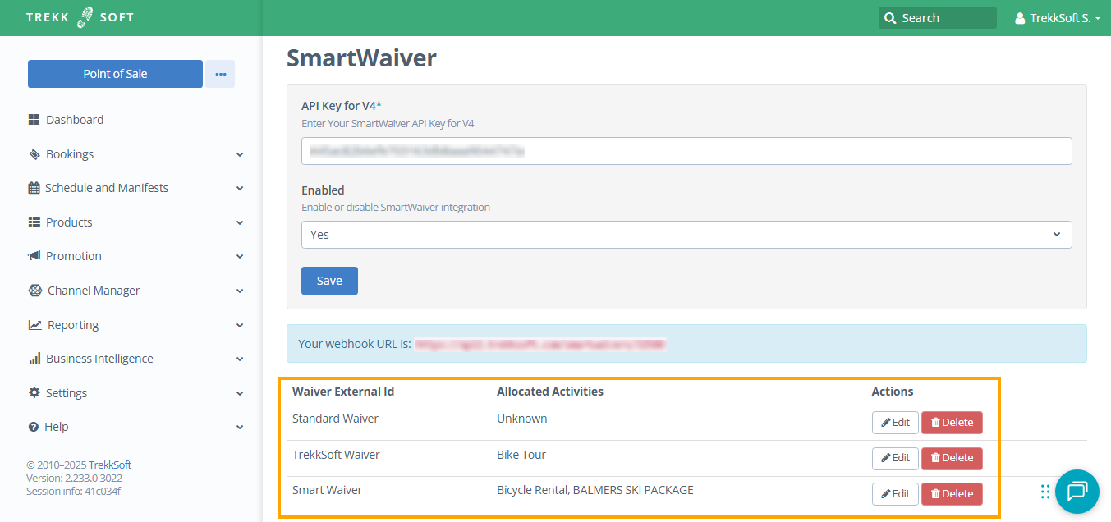
Task: Click the Save button
Action: [x=329, y=281]
